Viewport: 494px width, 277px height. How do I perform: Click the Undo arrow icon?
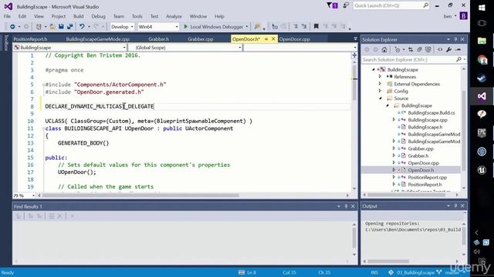click(x=82, y=27)
